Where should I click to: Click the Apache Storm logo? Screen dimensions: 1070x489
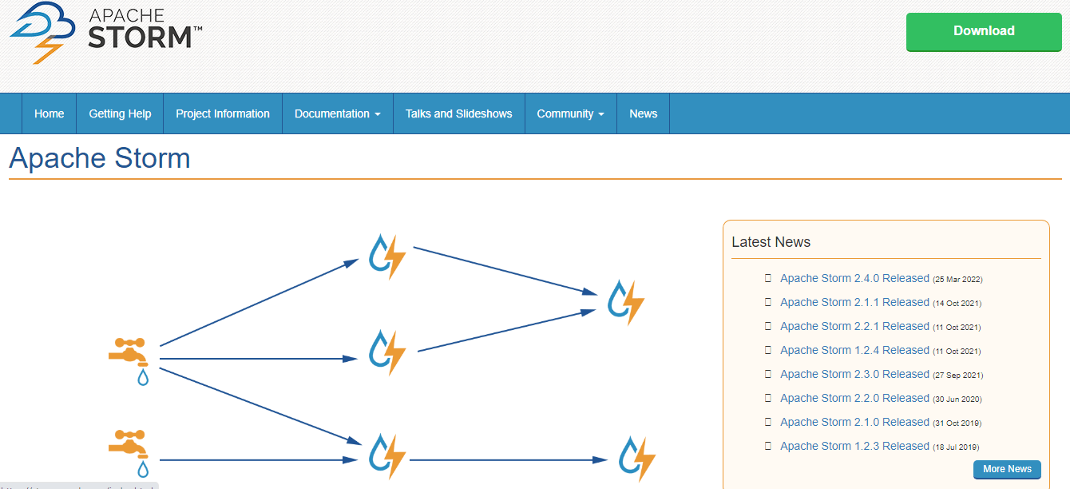[x=104, y=32]
